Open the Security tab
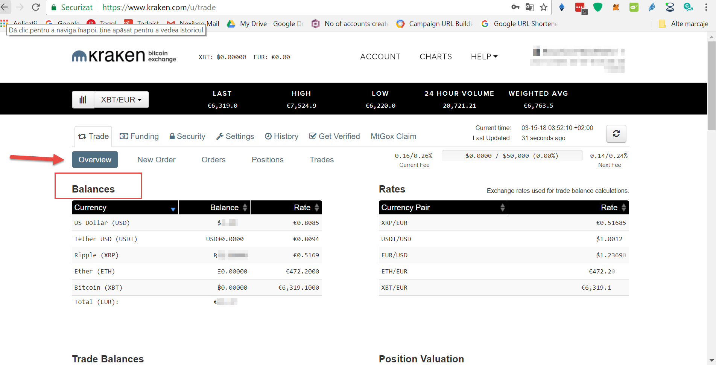This screenshot has height=365, width=716. (187, 136)
